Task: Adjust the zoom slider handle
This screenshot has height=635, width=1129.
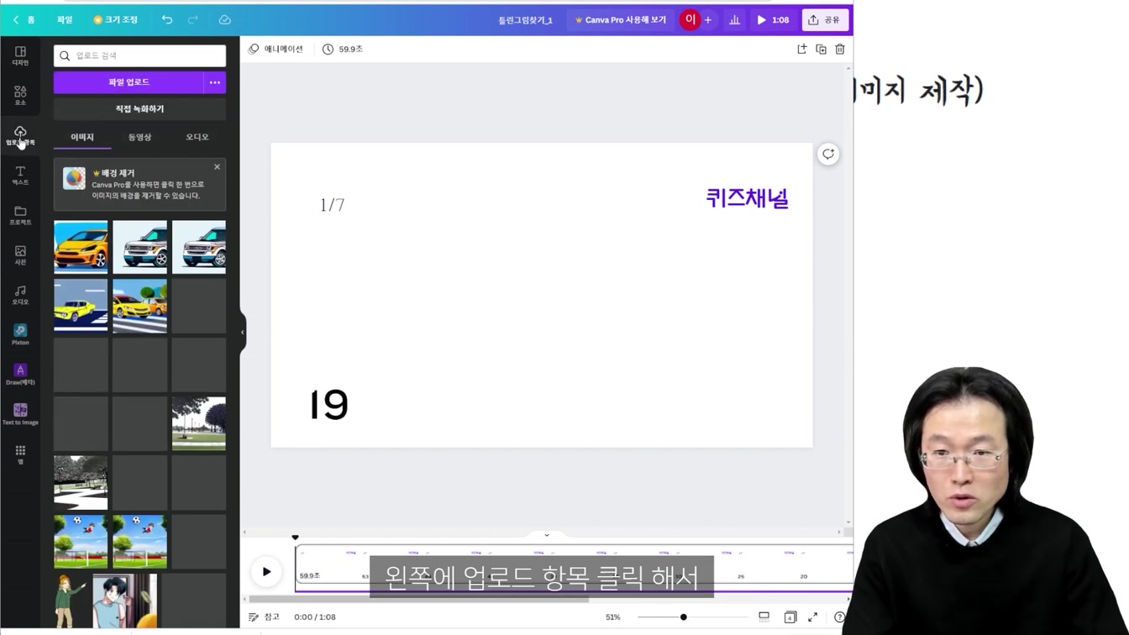Action: tap(684, 617)
